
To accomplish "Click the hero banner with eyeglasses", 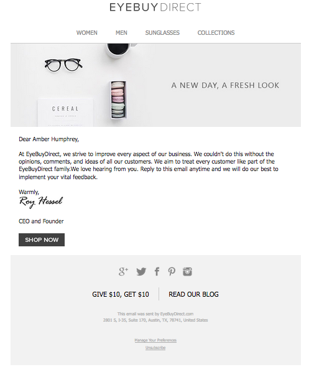I will [155, 85].
